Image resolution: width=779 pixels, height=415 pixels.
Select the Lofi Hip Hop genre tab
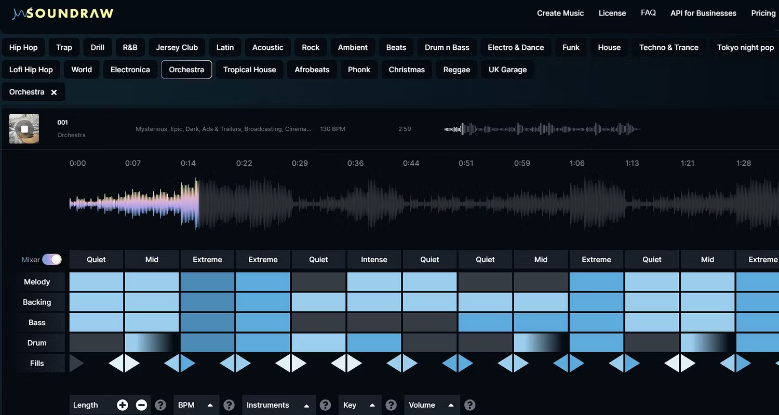coord(31,69)
